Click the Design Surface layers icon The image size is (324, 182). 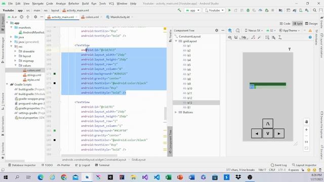click(x=230, y=30)
